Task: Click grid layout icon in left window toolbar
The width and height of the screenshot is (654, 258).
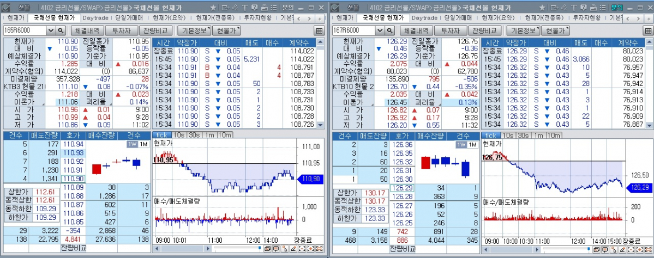Action: tap(319, 30)
